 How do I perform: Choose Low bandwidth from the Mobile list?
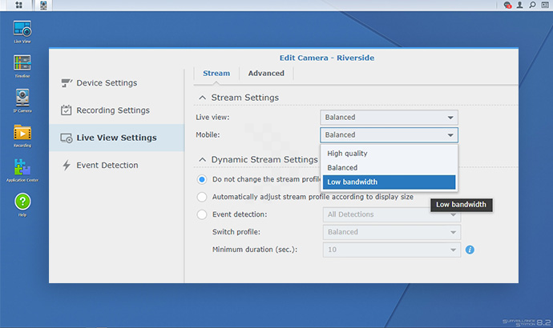click(x=389, y=182)
